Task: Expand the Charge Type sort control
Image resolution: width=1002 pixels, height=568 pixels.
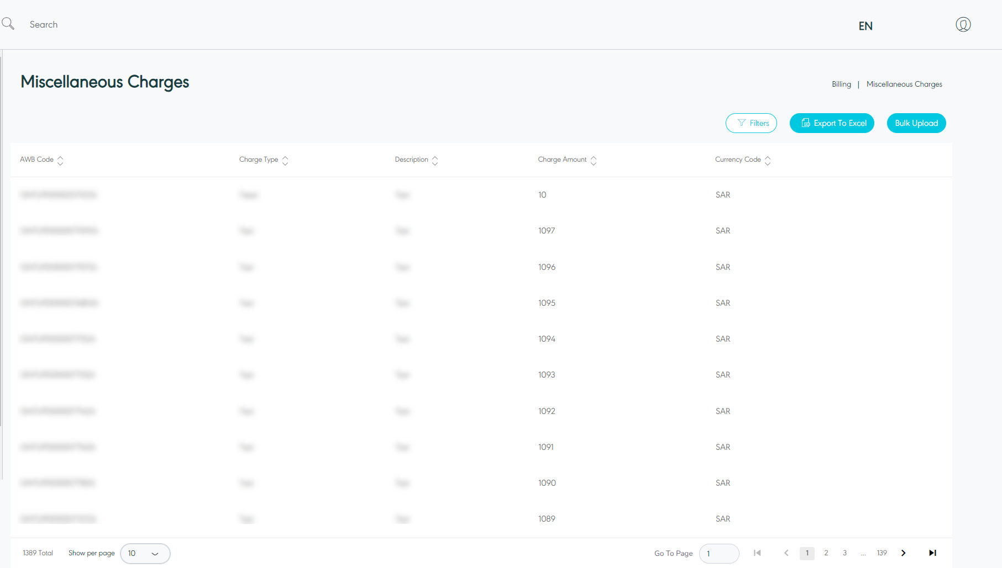Action: (x=285, y=160)
